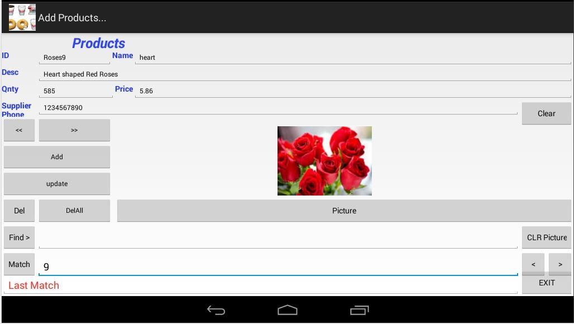Tap the Android back navigation icon

coord(216,311)
